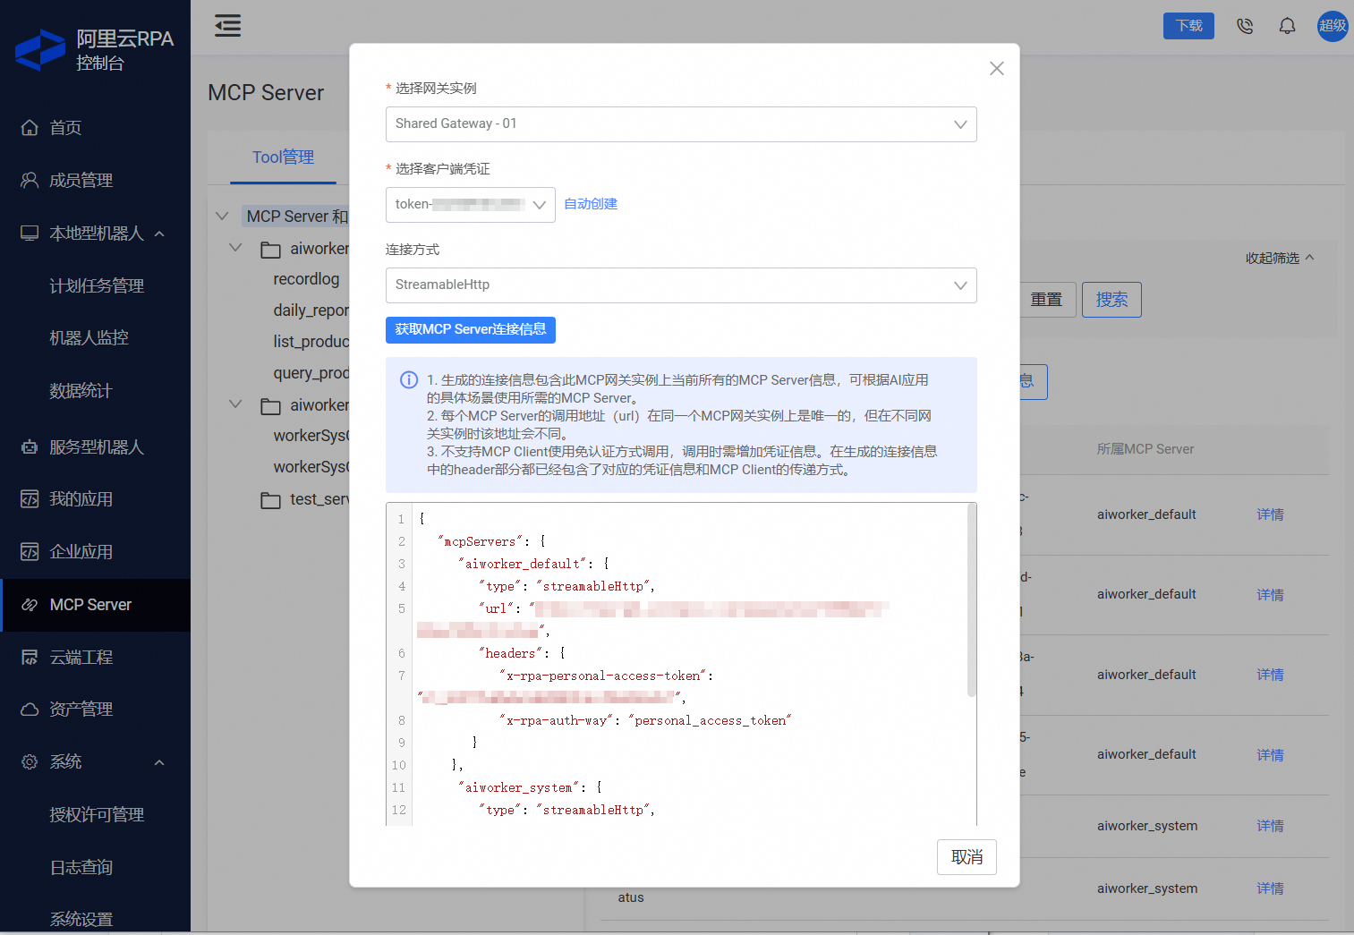Open 详情 for the first aiworker_default row
The height and width of the screenshot is (935, 1354).
pyautogui.click(x=1270, y=514)
